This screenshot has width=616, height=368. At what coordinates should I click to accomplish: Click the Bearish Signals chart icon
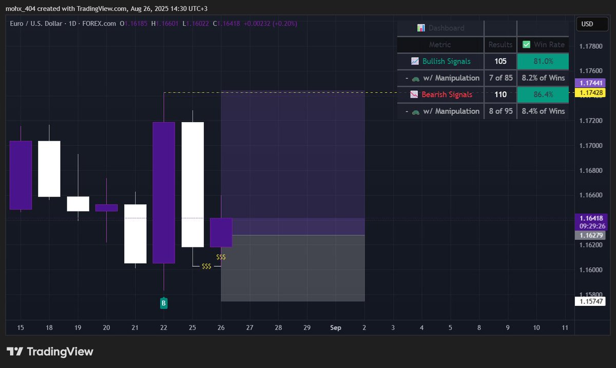coord(415,94)
